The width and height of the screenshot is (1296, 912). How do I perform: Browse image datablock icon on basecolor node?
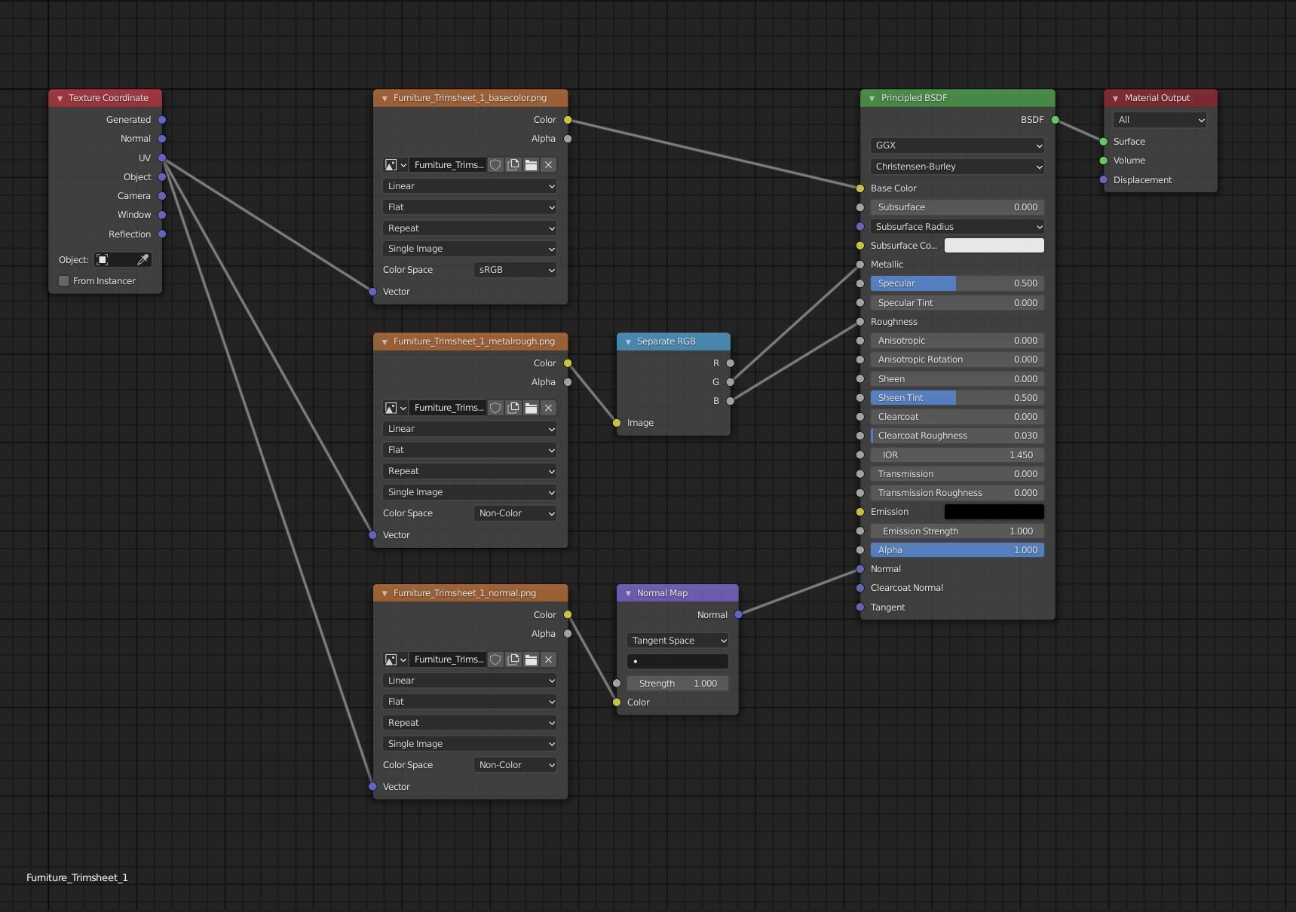pyautogui.click(x=395, y=165)
